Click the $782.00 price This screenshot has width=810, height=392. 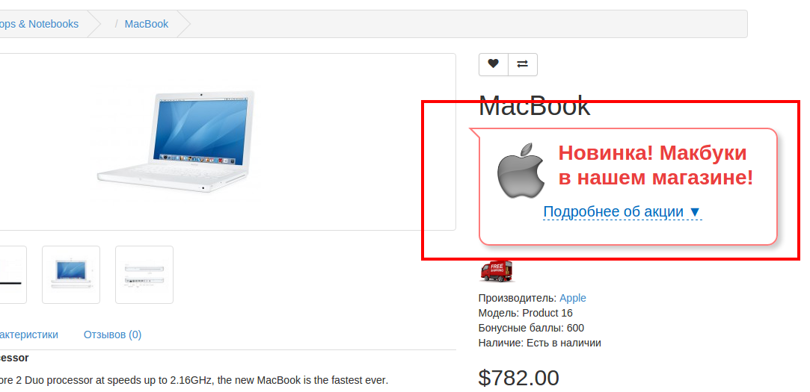pyautogui.click(x=518, y=378)
